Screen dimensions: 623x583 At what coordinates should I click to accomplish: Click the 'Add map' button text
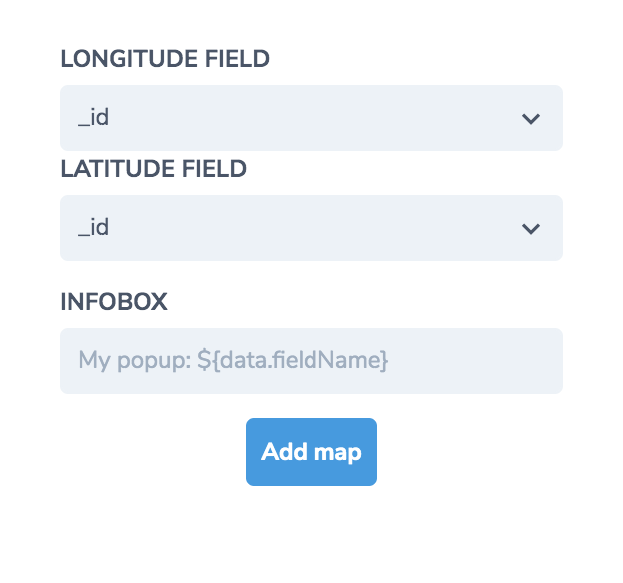(x=311, y=452)
